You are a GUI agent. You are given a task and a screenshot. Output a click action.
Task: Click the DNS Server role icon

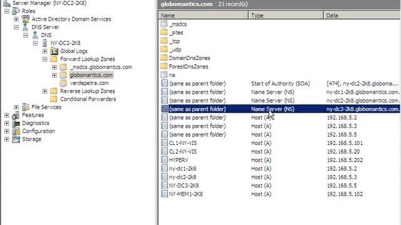pyautogui.click(x=26, y=27)
